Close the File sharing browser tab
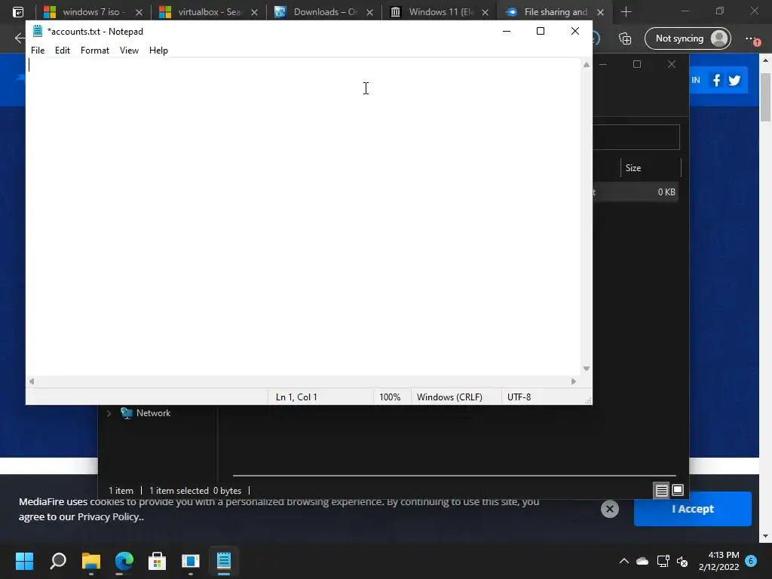Viewport: 772px width, 579px height. 600,12
